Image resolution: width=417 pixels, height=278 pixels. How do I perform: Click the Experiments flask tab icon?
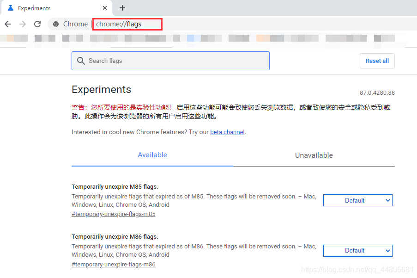tap(11, 8)
